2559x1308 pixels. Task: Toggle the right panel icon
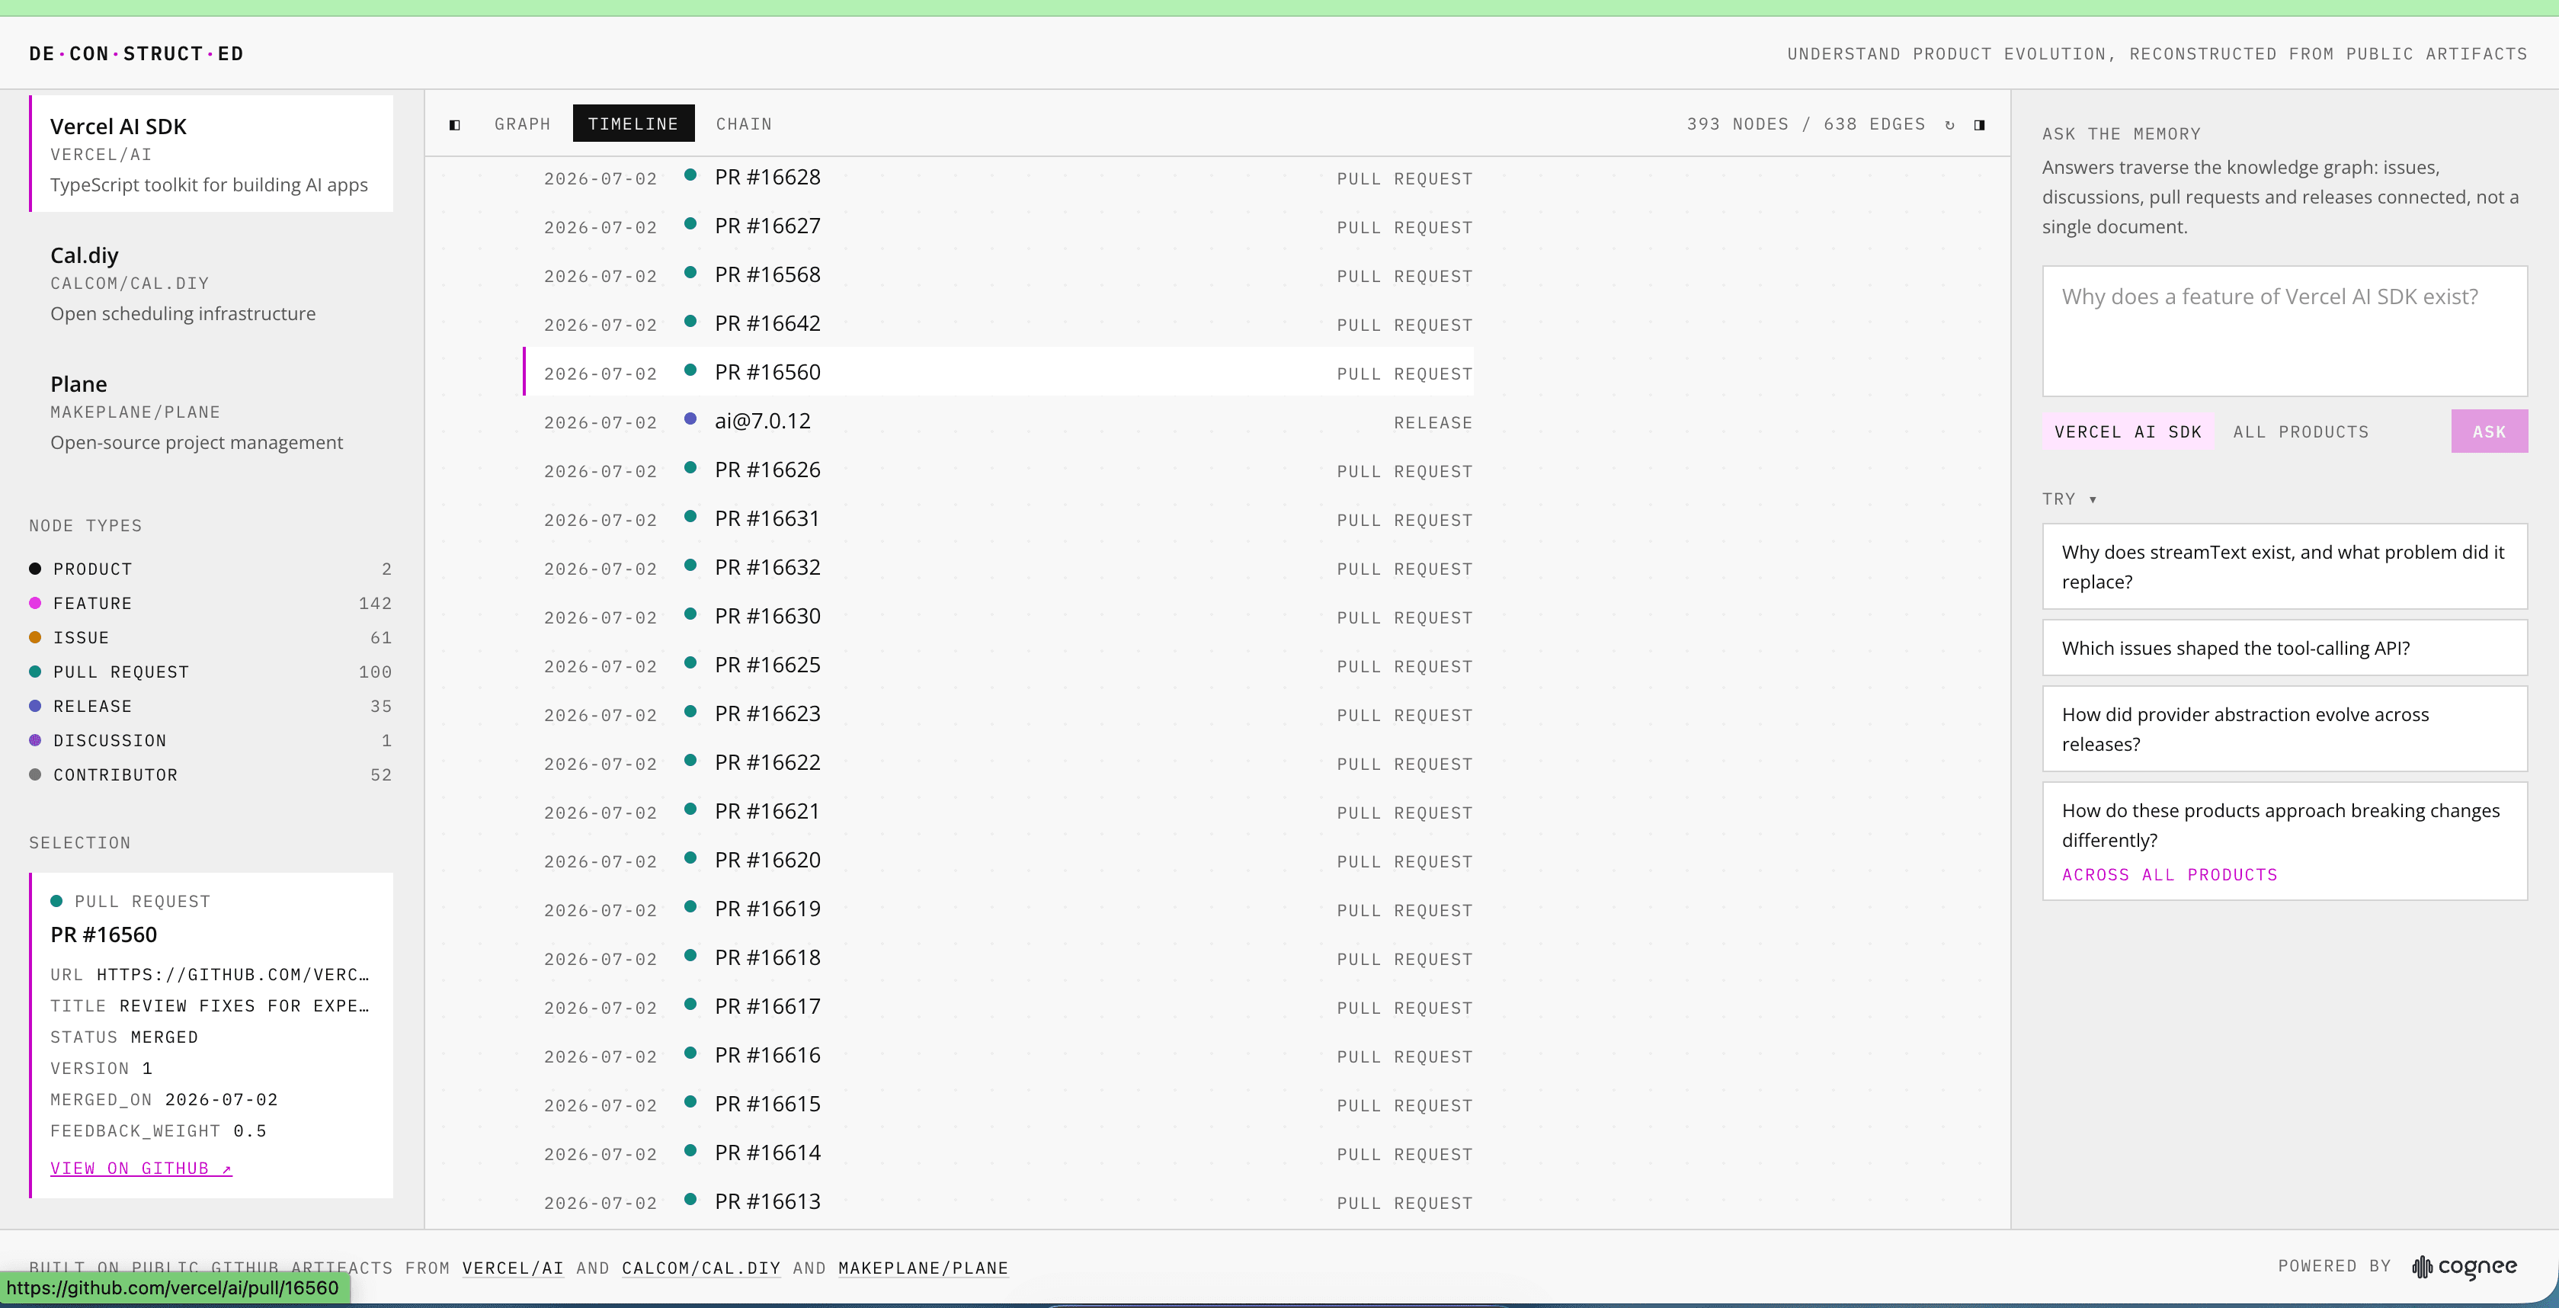pyautogui.click(x=1980, y=124)
